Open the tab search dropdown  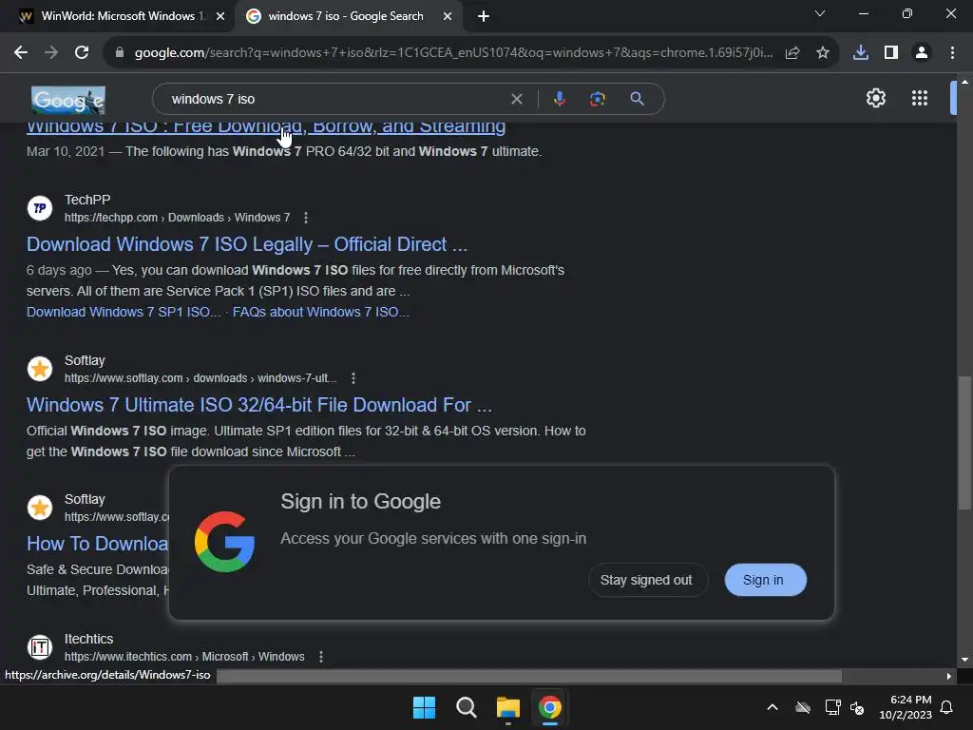click(819, 13)
